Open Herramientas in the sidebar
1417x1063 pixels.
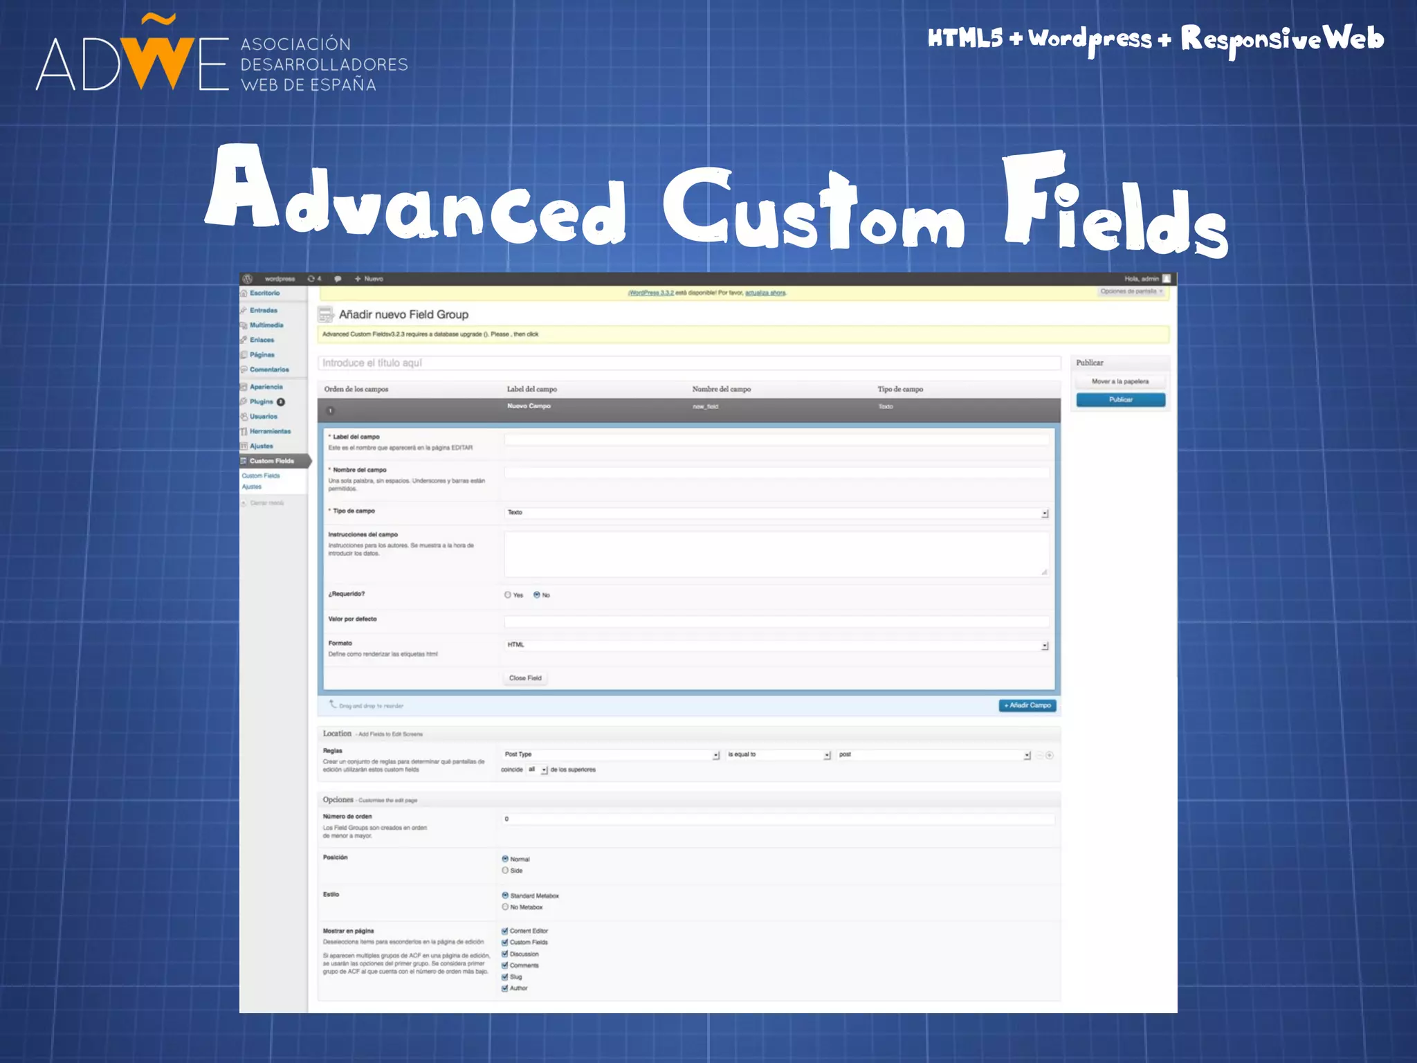[x=270, y=431]
